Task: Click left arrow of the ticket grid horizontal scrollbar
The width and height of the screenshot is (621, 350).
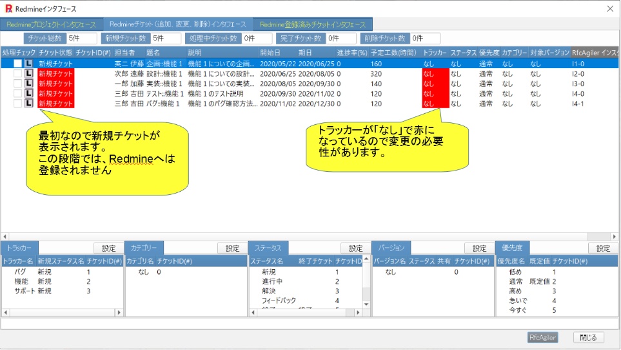Action: pos(5,237)
